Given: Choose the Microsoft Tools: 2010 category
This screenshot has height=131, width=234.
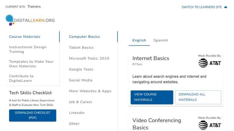Looking at the screenshot, I should pyautogui.click(x=89, y=58).
